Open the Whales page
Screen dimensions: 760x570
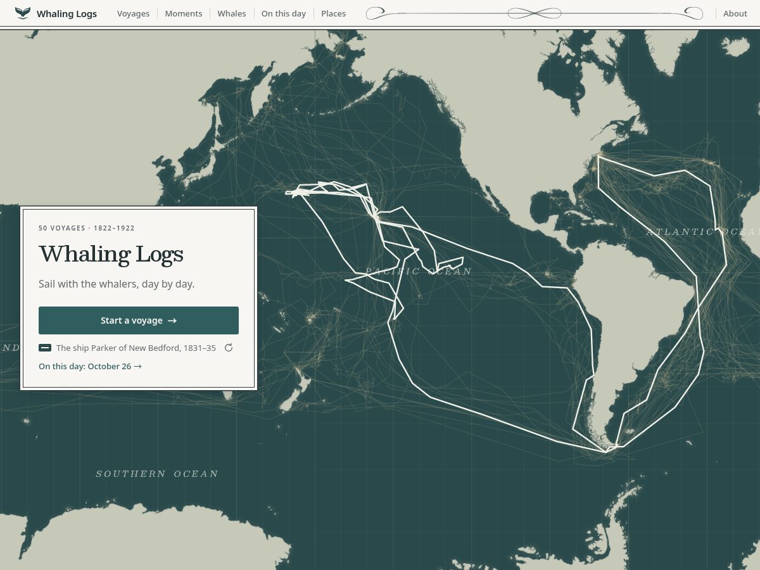coord(232,13)
